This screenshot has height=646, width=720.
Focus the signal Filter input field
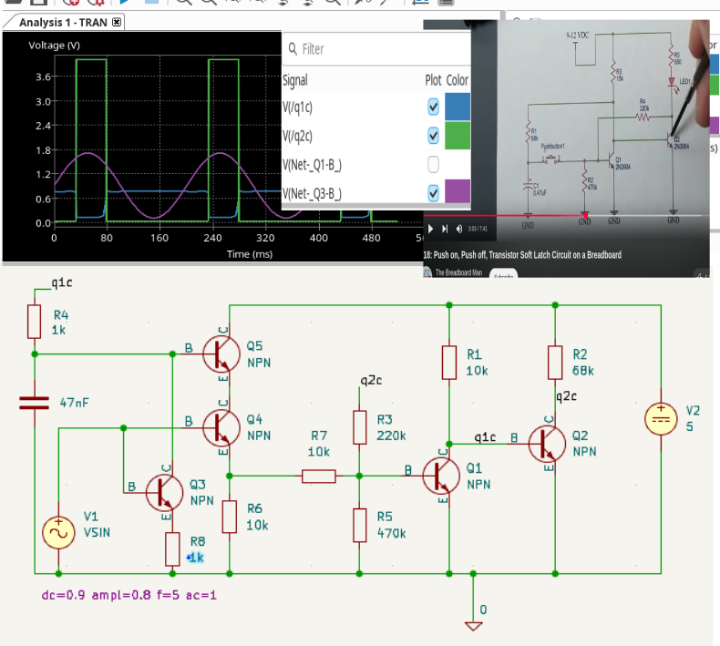point(376,48)
